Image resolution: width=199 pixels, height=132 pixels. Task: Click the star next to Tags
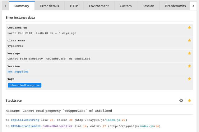tap(189, 79)
